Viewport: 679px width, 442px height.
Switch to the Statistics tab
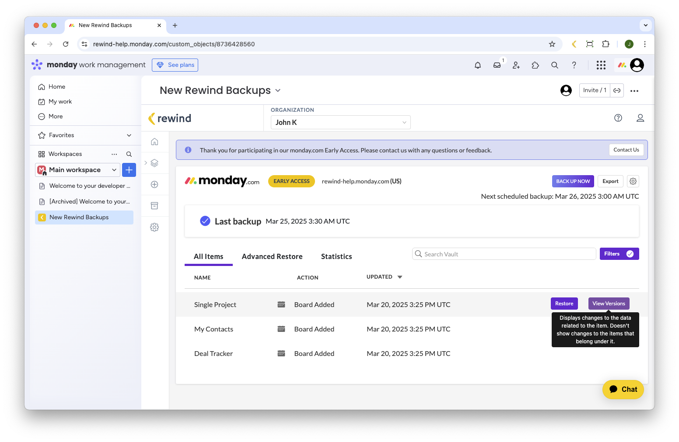(336, 256)
